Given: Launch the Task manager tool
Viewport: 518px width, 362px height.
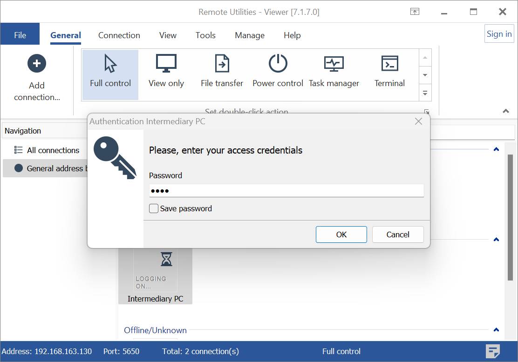Looking at the screenshot, I should click(334, 64).
